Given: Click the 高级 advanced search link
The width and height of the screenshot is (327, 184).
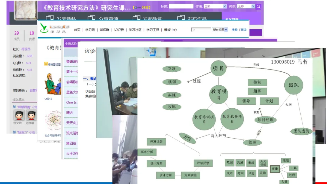Looking at the screenshot, I should (243, 30).
